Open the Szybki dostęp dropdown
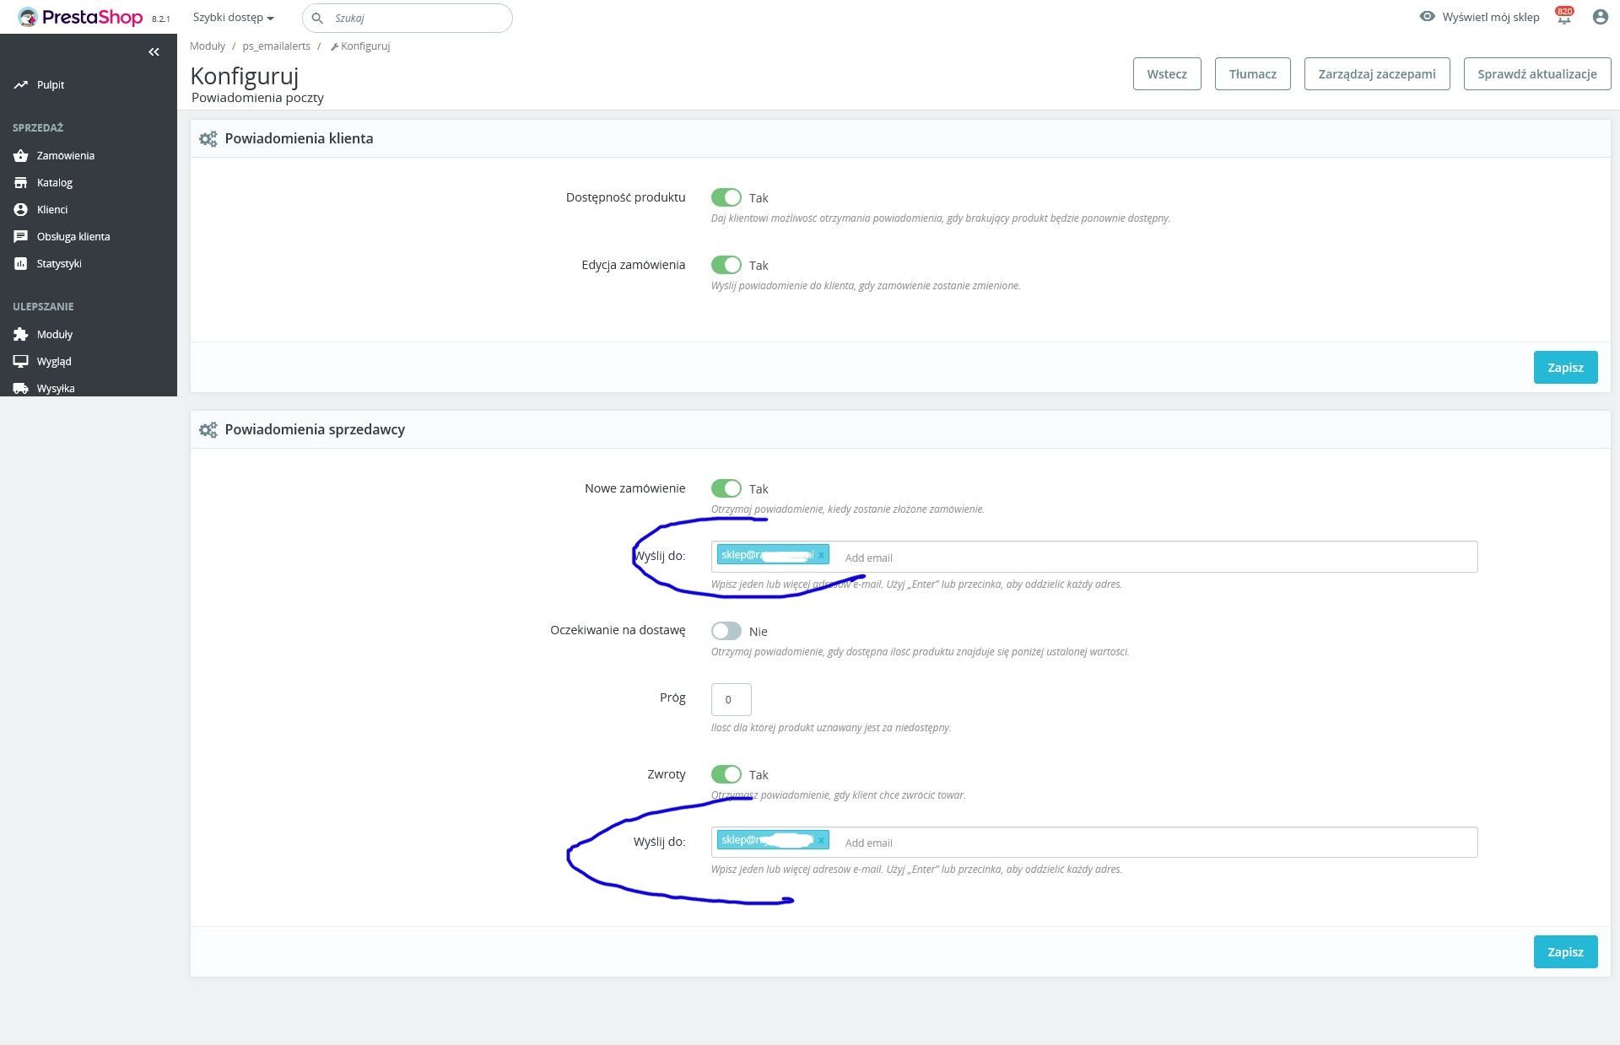This screenshot has height=1045, width=1620. [x=233, y=18]
